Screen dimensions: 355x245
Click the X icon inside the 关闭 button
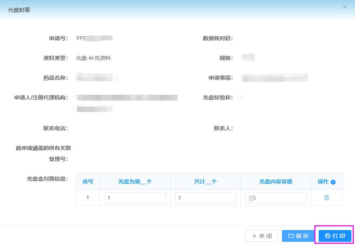click(255, 236)
